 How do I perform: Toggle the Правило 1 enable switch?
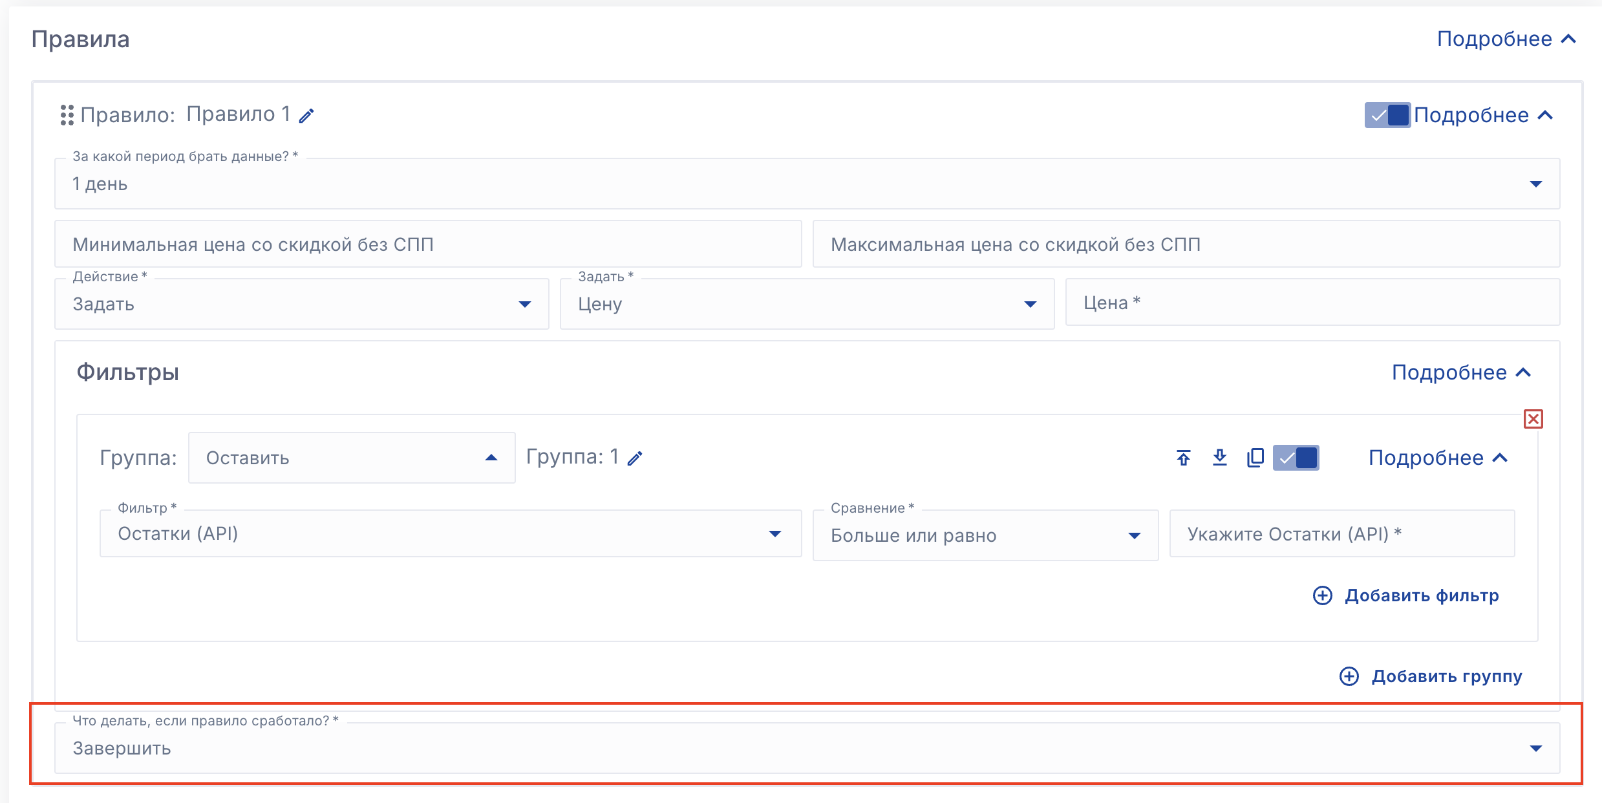1387,115
